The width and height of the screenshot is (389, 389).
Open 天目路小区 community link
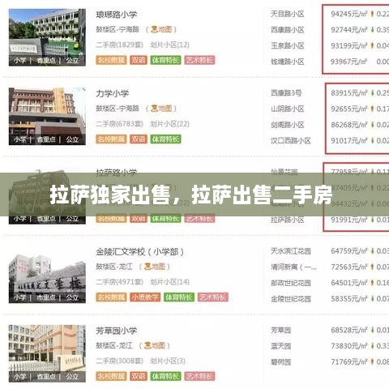pos(288,14)
